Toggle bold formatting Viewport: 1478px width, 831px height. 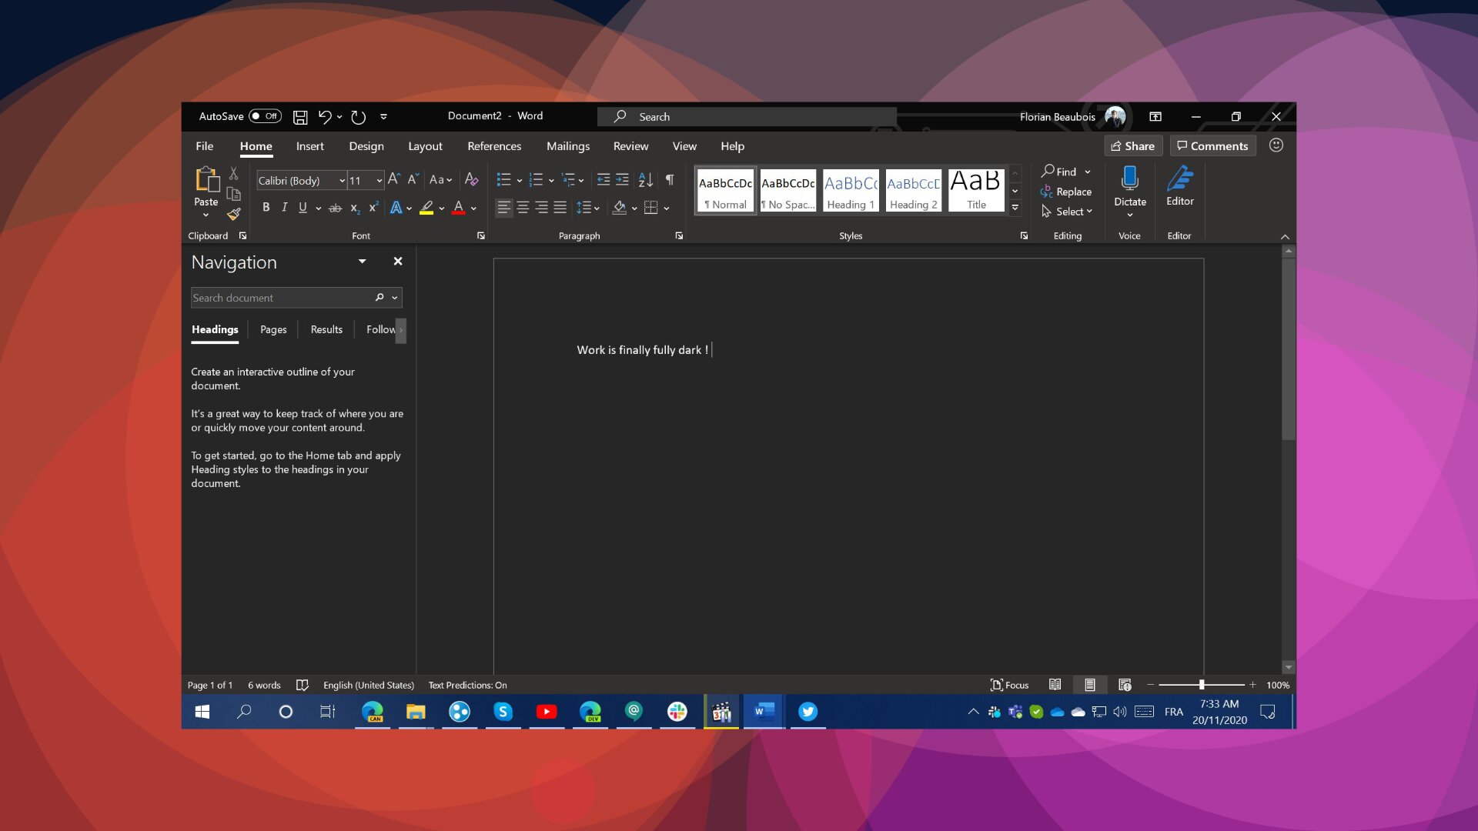[266, 208]
